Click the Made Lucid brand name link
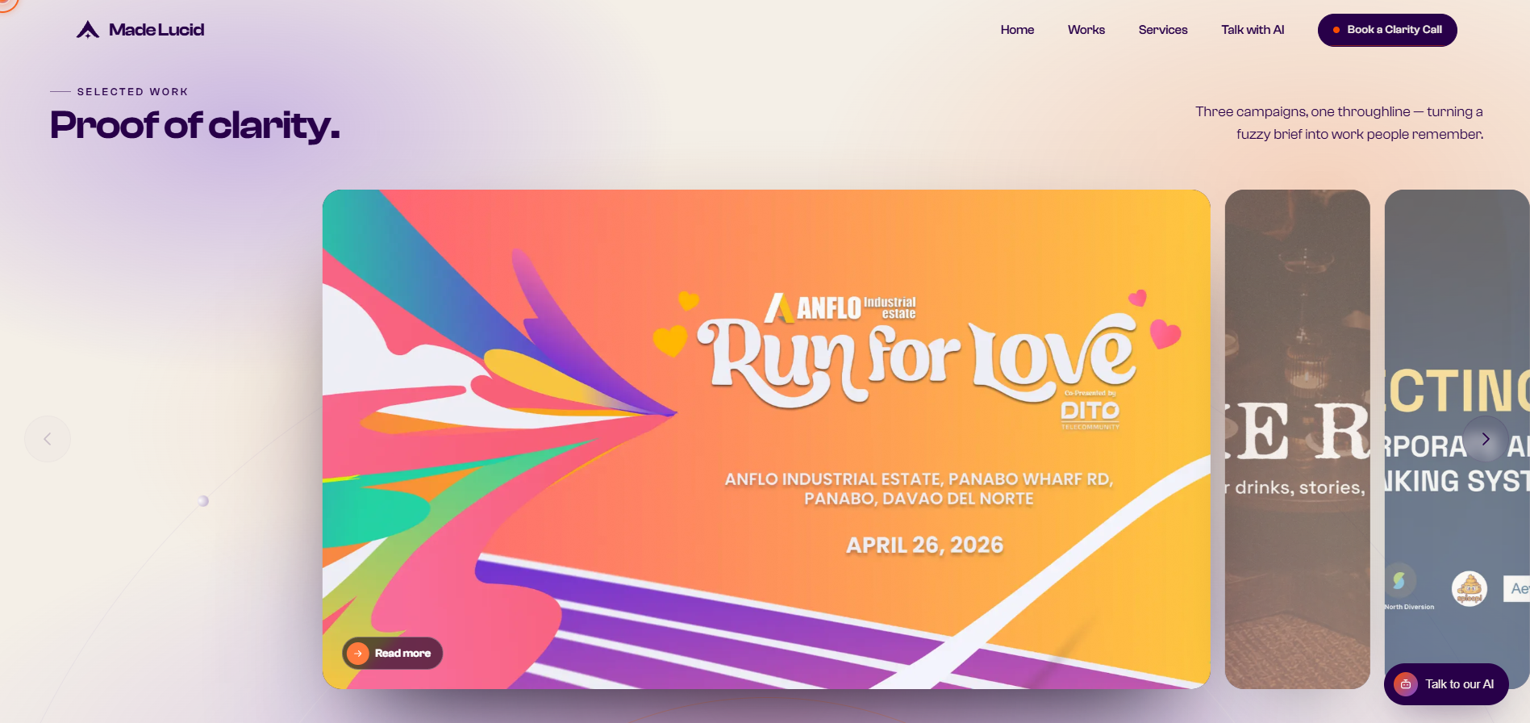 [x=156, y=30]
